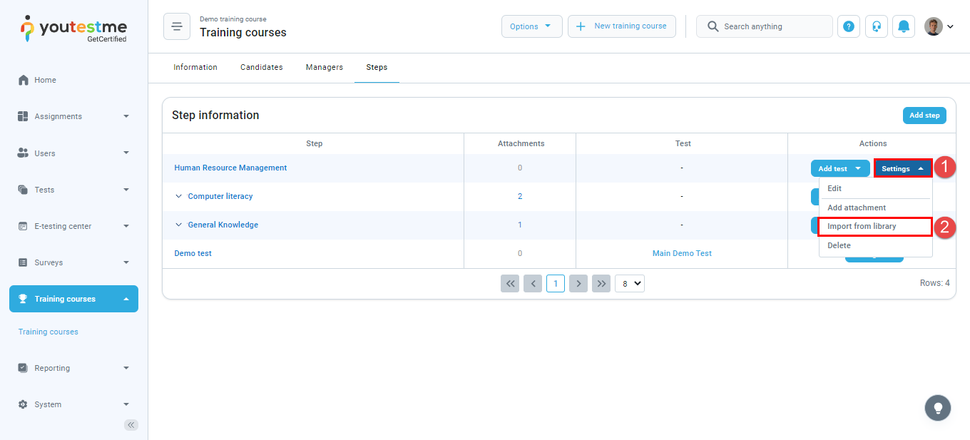
Task: Click the Add step button
Action: tap(924, 116)
